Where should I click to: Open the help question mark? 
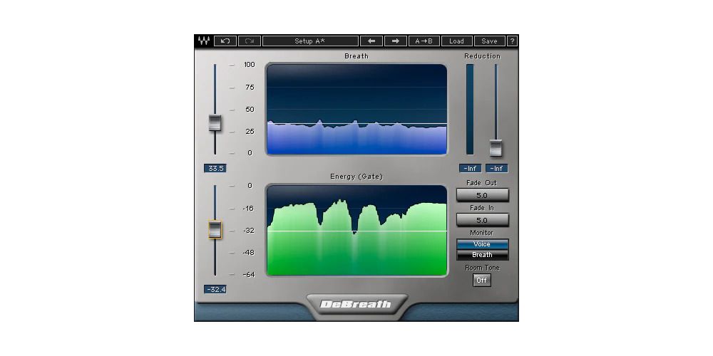click(x=512, y=41)
